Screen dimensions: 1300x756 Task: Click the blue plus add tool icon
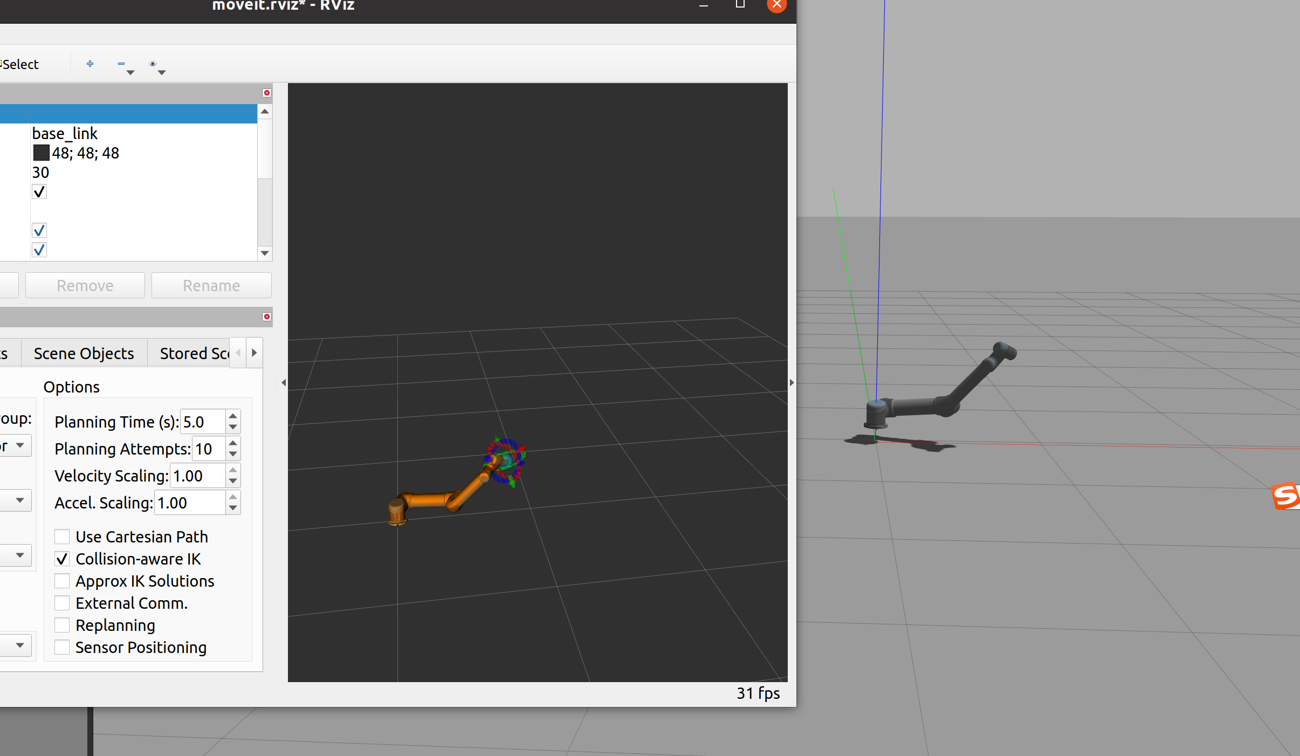pyautogui.click(x=90, y=64)
